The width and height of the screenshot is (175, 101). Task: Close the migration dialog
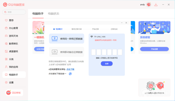click(x=126, y=23)
